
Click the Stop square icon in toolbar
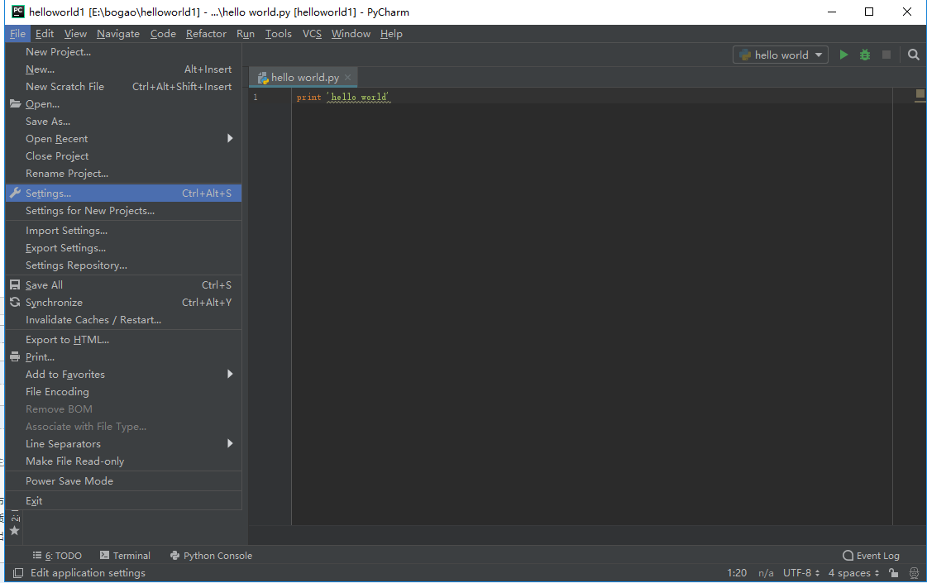[886, 55]
